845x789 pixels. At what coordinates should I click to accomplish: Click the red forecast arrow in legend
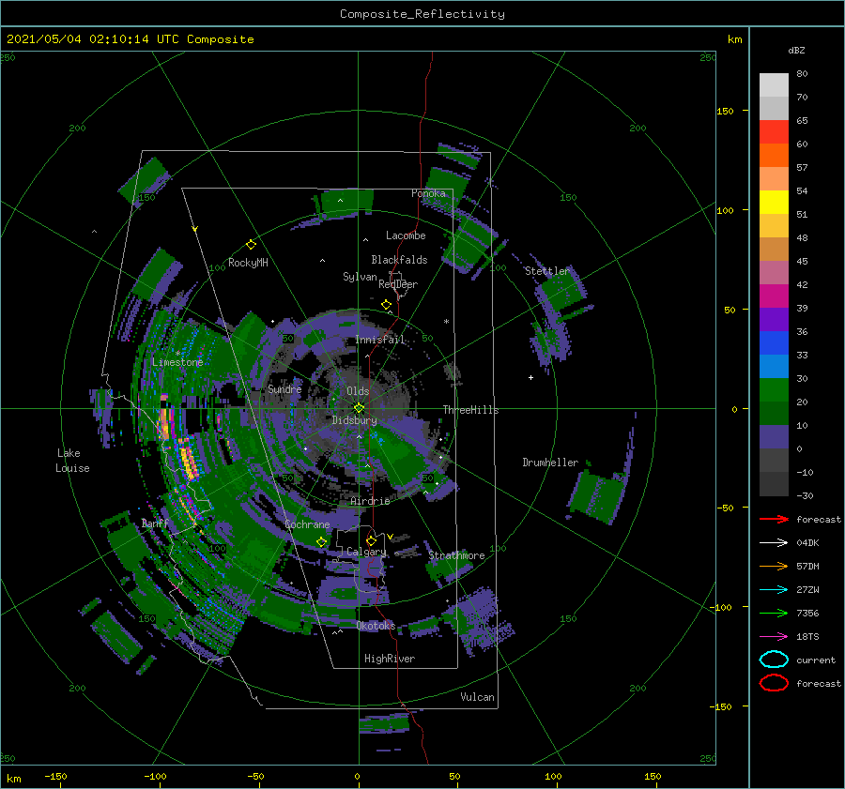point(774,519)
